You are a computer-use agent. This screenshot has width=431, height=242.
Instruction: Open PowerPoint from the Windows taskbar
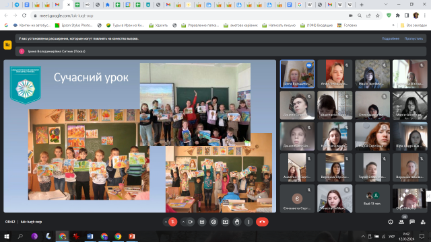(x=132, y=236)
